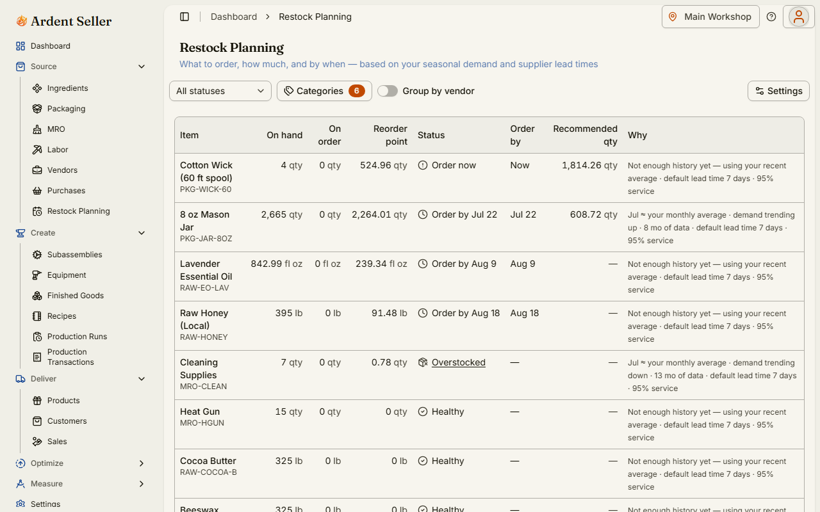
Task: Click the Equipment drill icon
Action: pos(37,275)
